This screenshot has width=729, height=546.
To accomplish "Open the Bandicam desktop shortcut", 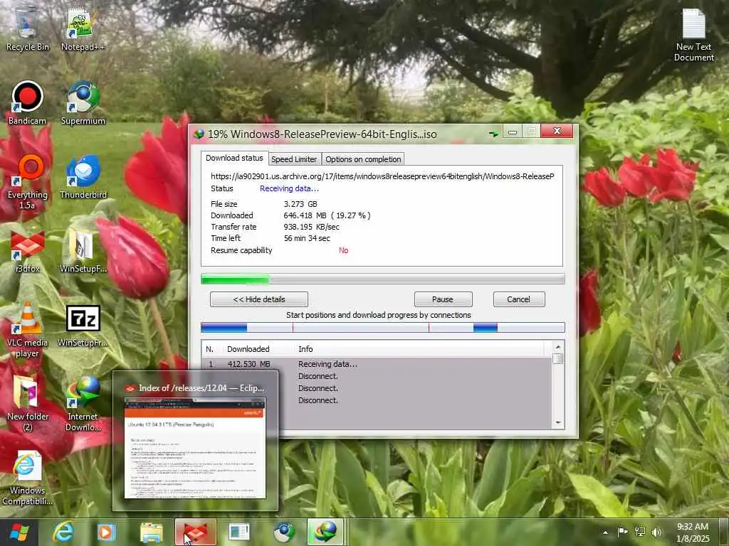I will click(x=27, y=103).
